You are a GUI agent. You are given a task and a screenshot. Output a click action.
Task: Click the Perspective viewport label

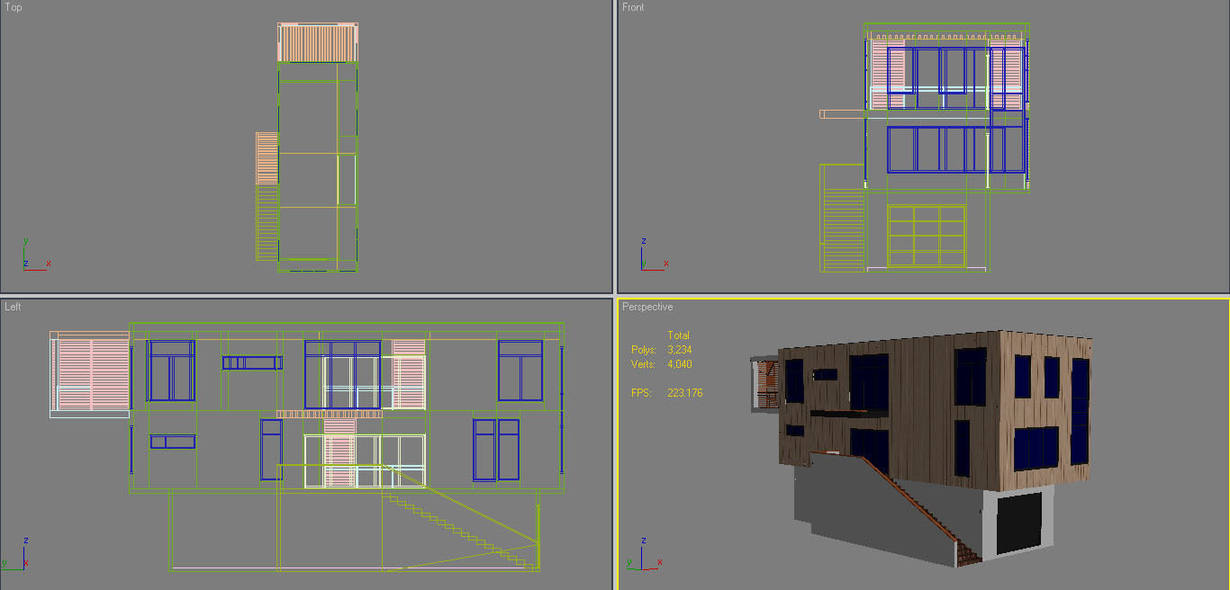647,307
